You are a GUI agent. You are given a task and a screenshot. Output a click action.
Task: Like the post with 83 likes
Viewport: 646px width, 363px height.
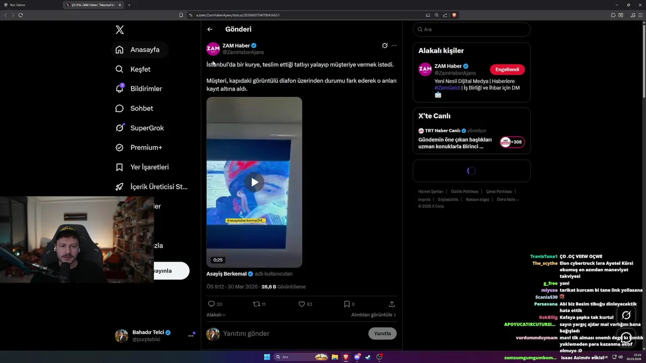click(305, 304)
